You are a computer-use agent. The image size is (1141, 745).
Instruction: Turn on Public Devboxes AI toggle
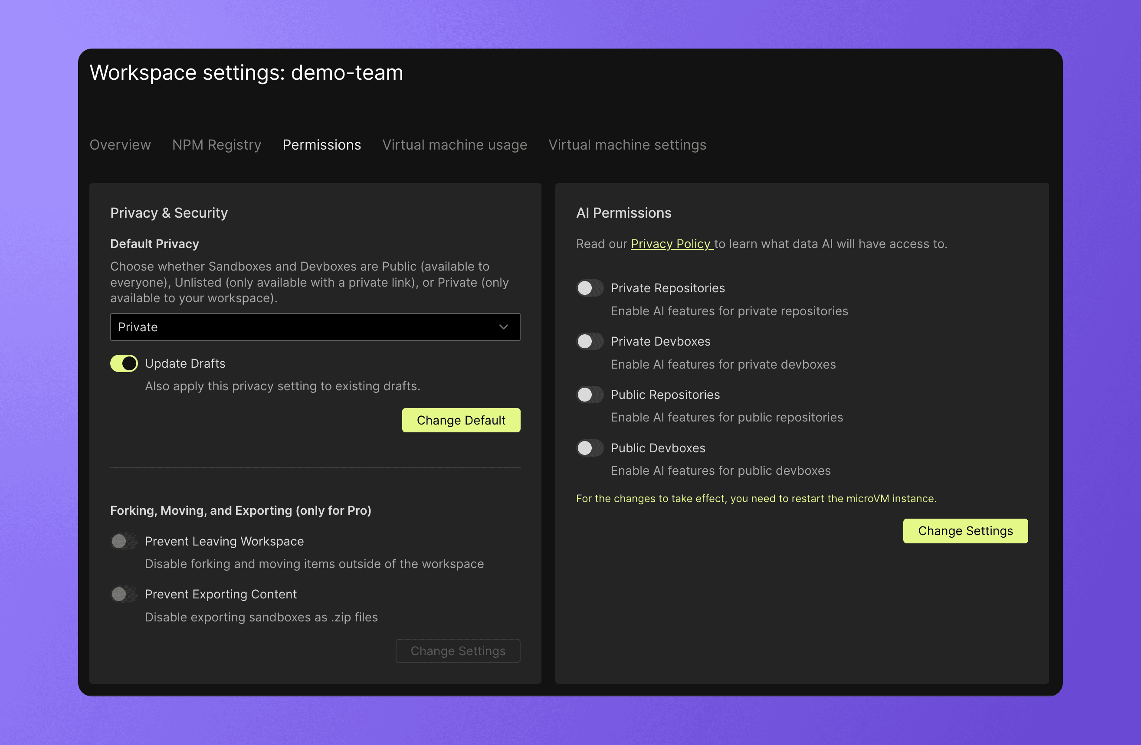(589, 448)
